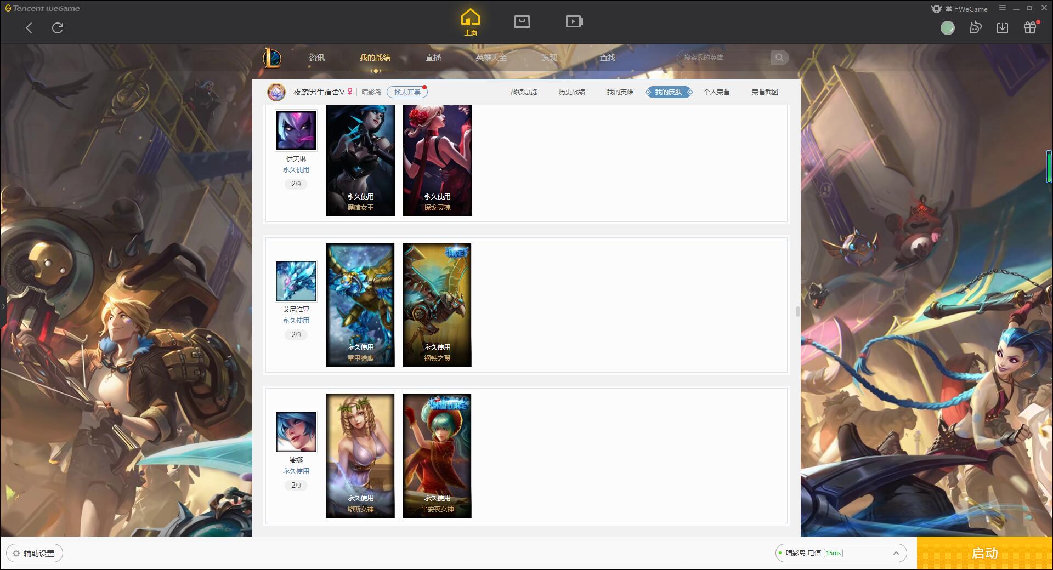The width and height of the screenshot is (1053, 570).
Task: Click the search magnifier button
Action: pyautogui.click(x=779, y=58)
